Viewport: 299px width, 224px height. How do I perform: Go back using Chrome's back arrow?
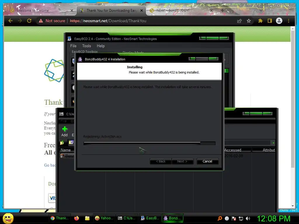[11, 21]
